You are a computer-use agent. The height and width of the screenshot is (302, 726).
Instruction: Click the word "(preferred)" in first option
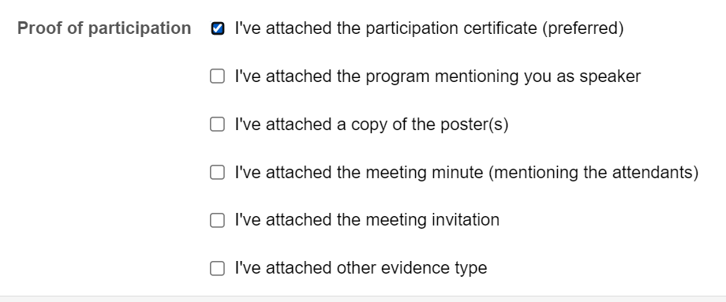[583, 28]
